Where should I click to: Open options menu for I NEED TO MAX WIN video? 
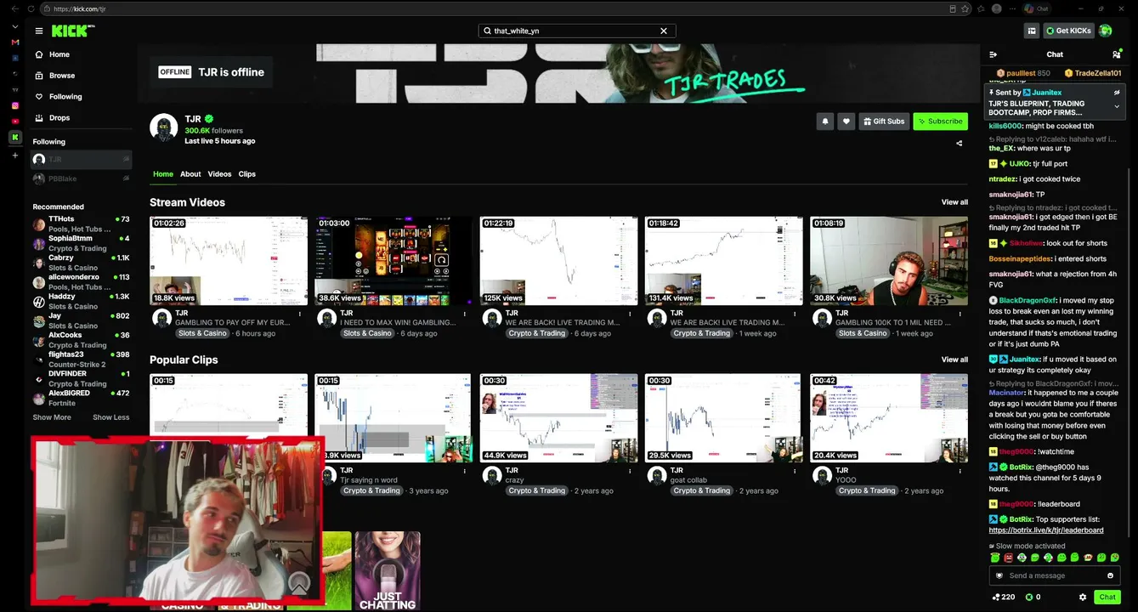pyautogui.click(x=465, y=314)
